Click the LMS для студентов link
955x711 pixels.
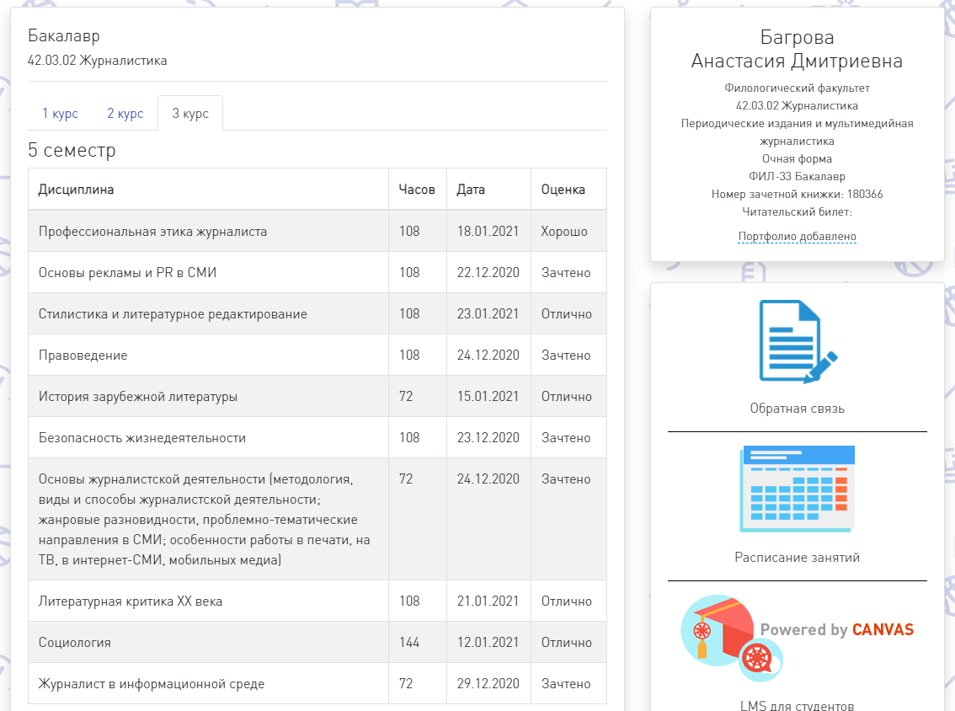click(797, 705)
